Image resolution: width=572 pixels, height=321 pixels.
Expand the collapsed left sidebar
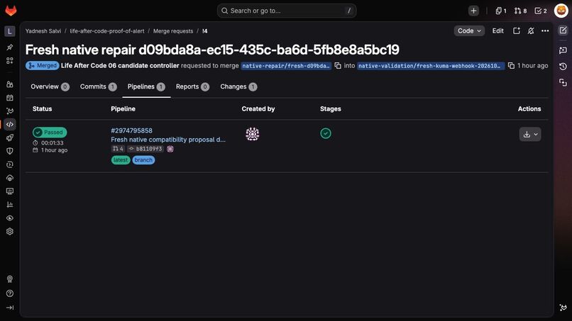click(10, 308)
